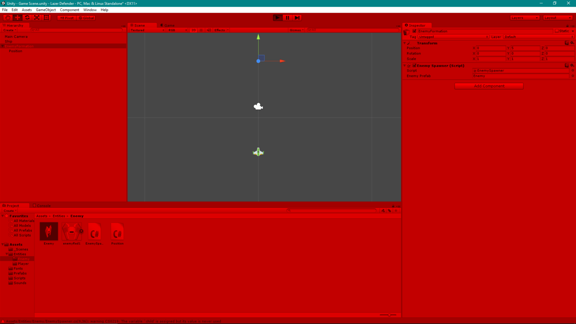Screen dimensions: 576x324
Task: Select the Rotate tool in the toolbar
Action: click(27, 18)
